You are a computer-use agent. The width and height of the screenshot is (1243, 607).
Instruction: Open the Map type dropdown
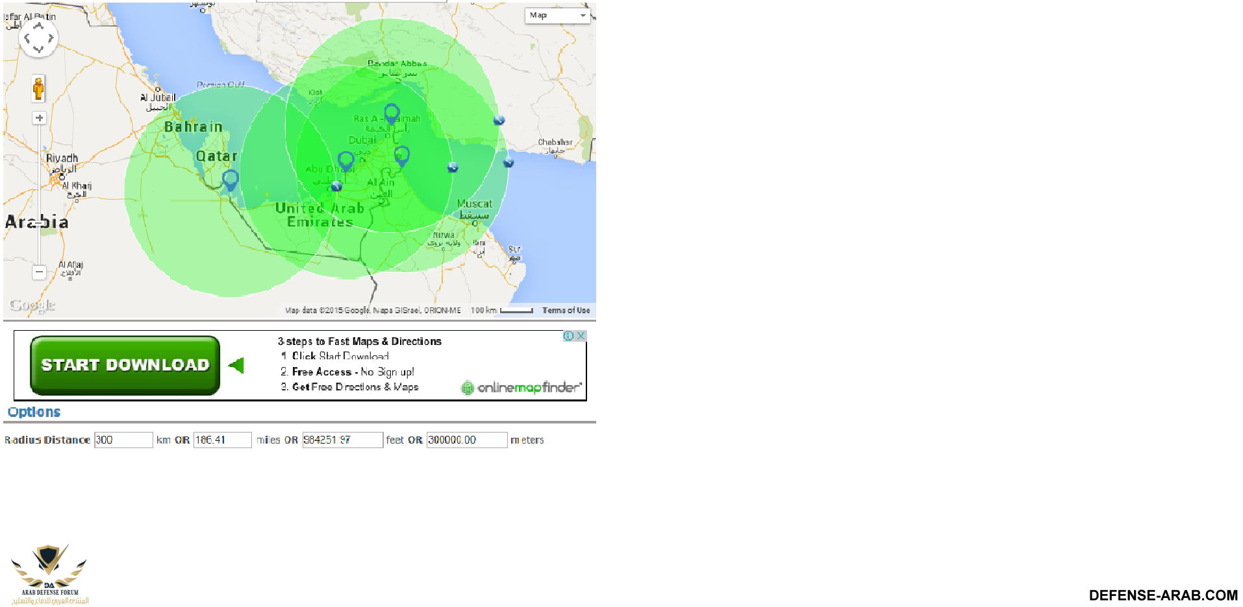point(557,16)
